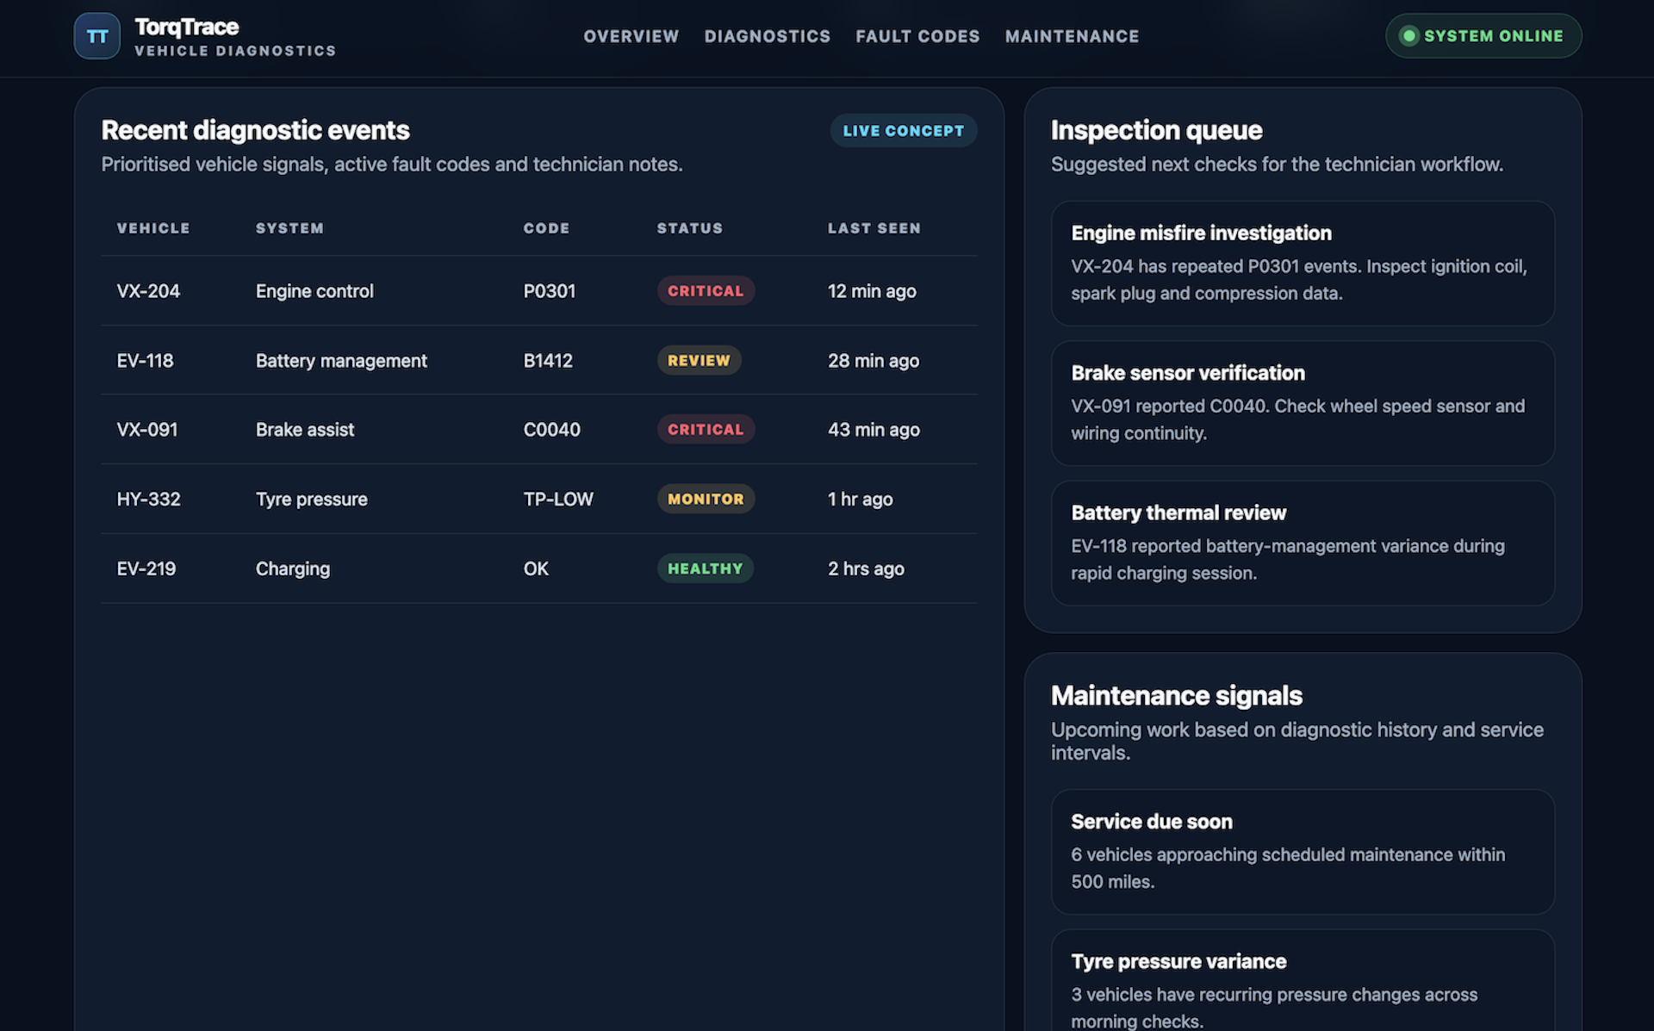Click the Critical badge for VX-204
The image size is (1654, 1031).
coord(706,291)
